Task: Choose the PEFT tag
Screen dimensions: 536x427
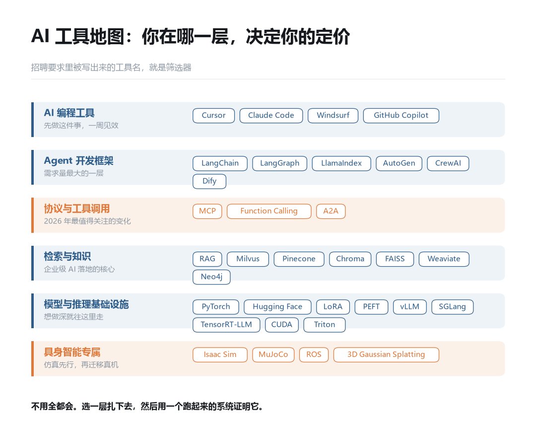Action: [371, 307]
